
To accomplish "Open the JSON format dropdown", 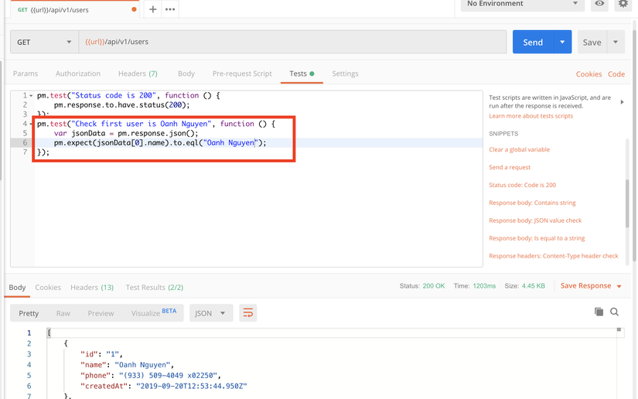I will 211,312.
